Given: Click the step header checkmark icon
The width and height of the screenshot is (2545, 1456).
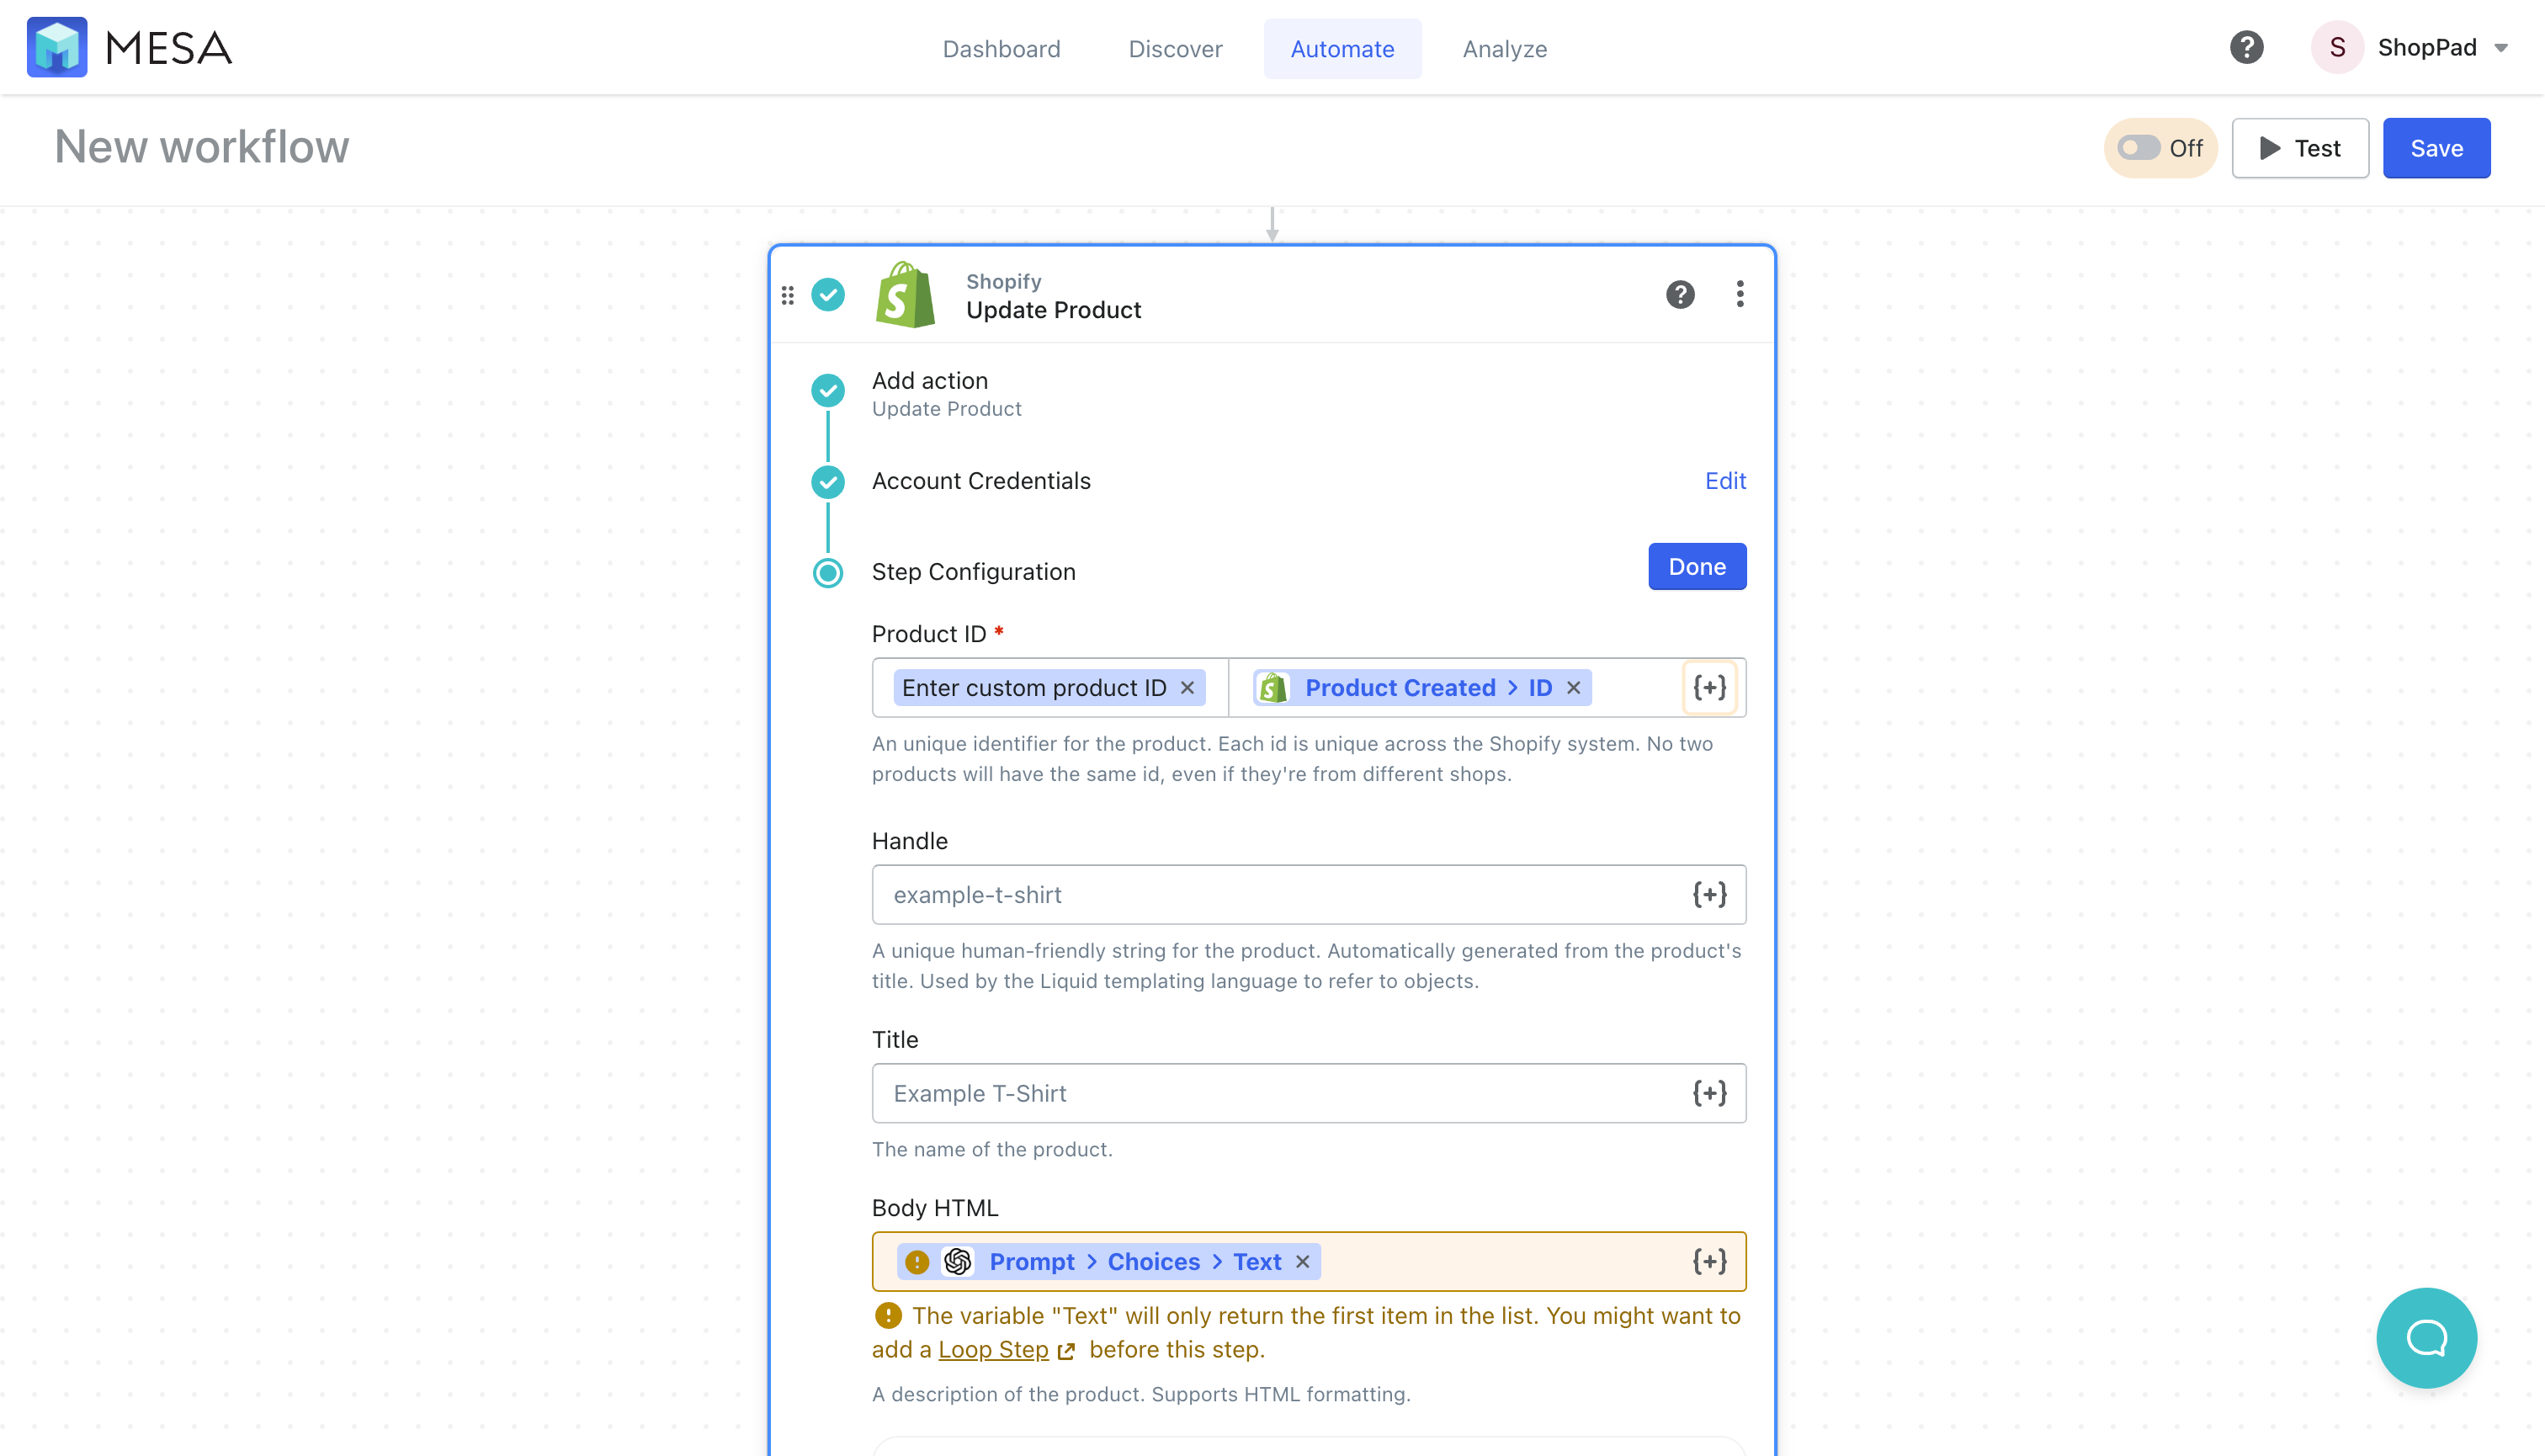Looking at the screenshot, I should pyautogui.click(x=828, y=294).
